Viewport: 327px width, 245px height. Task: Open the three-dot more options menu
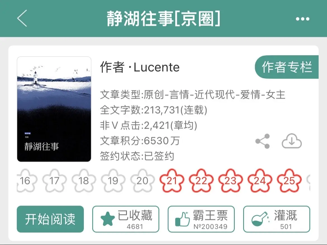303,19
